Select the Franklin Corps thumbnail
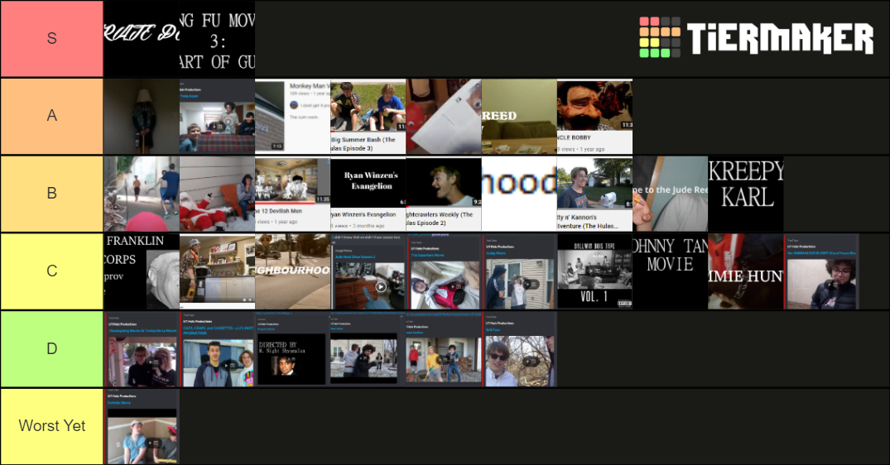This screenshot has height=465, width=890. [142, 271]
